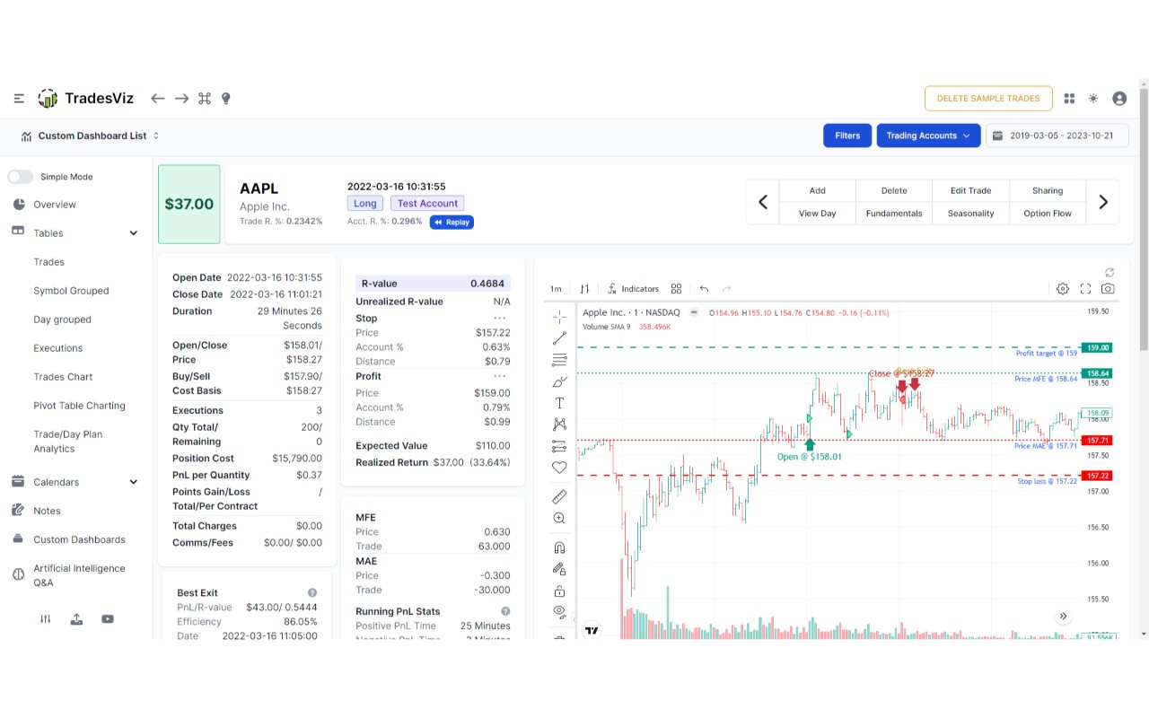Select the ruler measure tool

pos(559,496)
